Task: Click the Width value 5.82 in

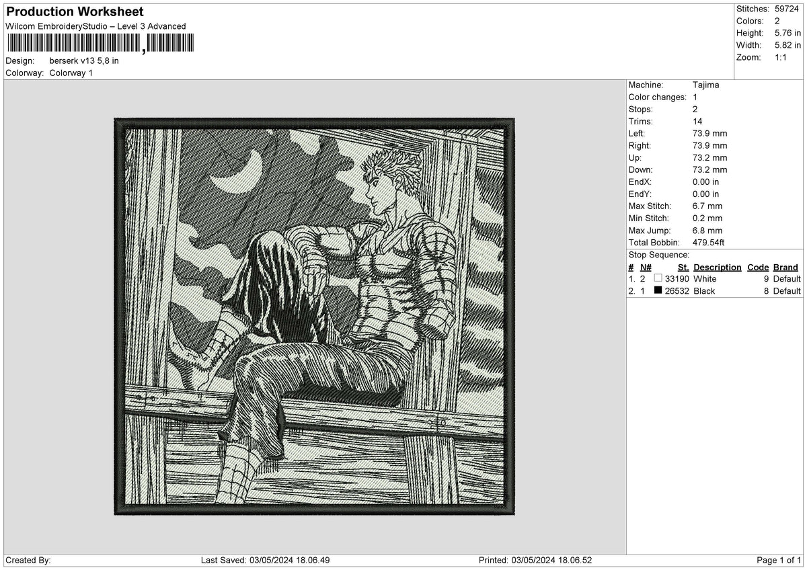Action: pyautogui.click(x=787, y=45)
